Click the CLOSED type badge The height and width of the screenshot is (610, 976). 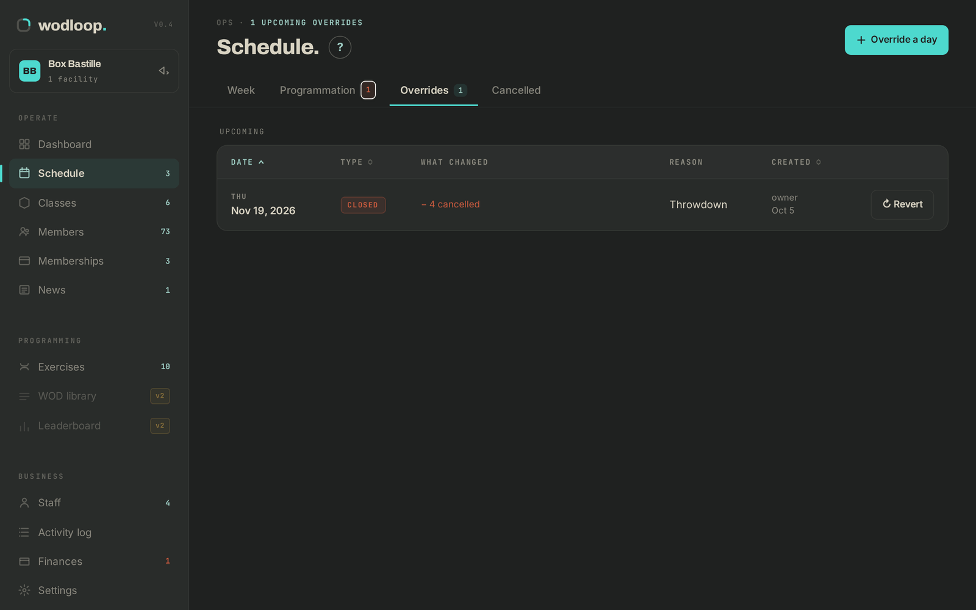(363, 205)
